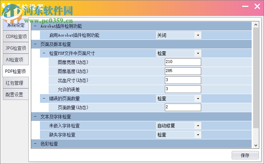Click the 允许的误差 input field
Image resolution: width=264 pixels, height=164 pixels.
(183, 89)
